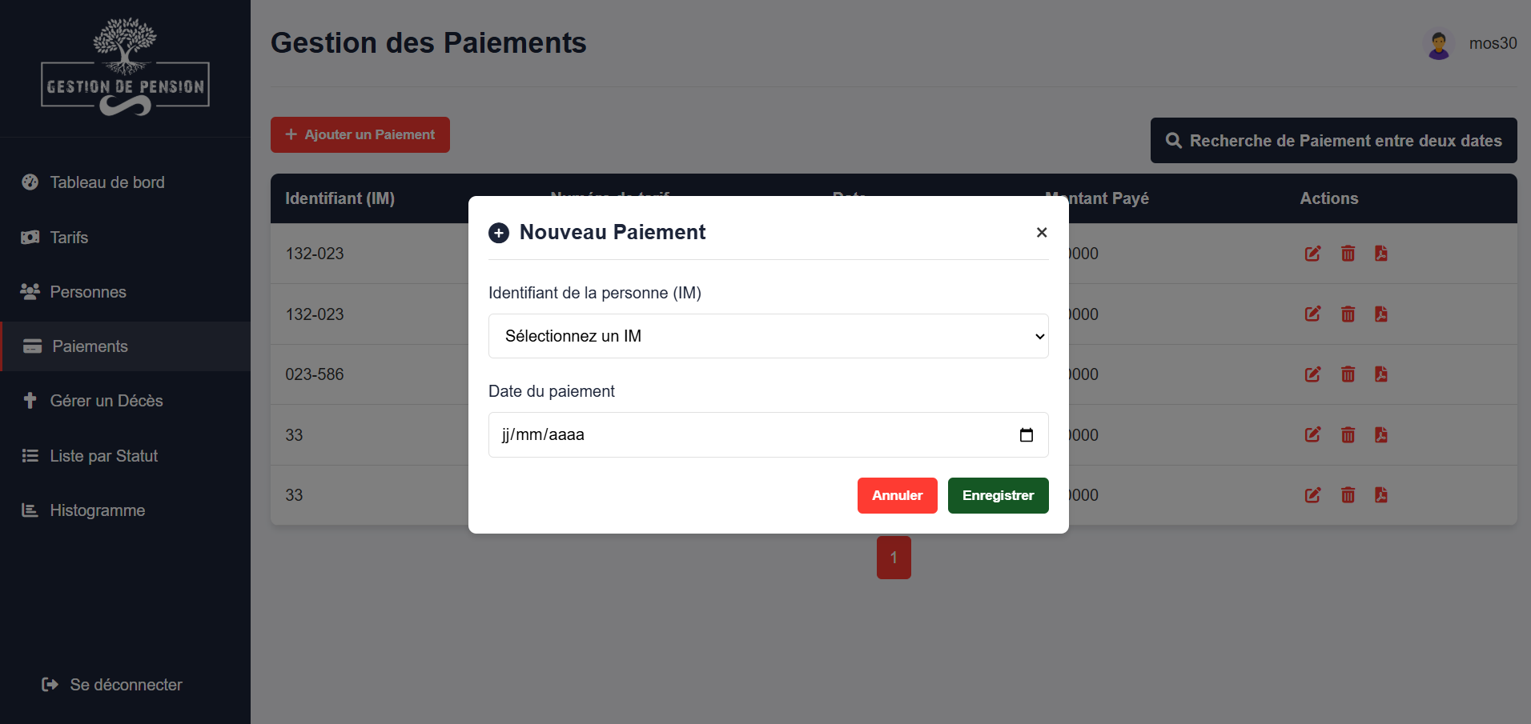Open Tableau de bord in sidebar

click(x=106, y=182)
